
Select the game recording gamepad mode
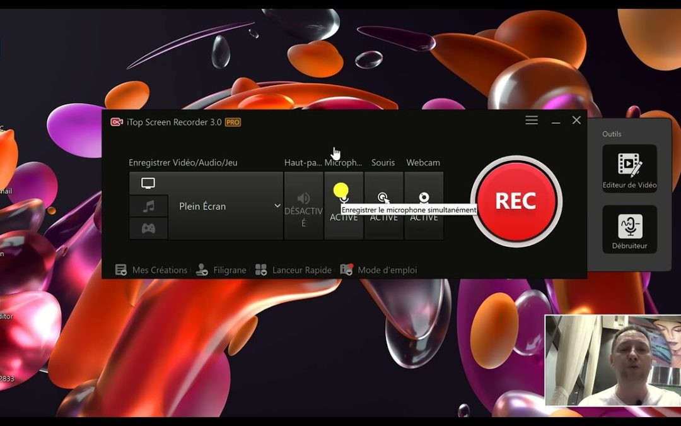pos(148,228)
